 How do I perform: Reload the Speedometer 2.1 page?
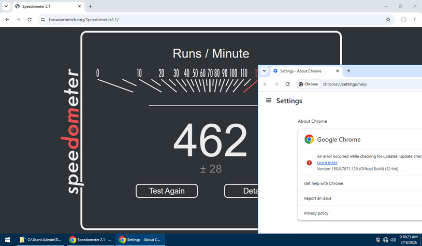point(30,20)
